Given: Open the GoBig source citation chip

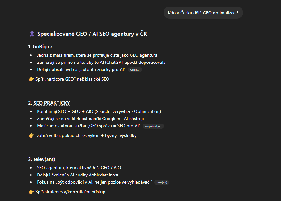Looking at the screenshot, I should (135, 70).
